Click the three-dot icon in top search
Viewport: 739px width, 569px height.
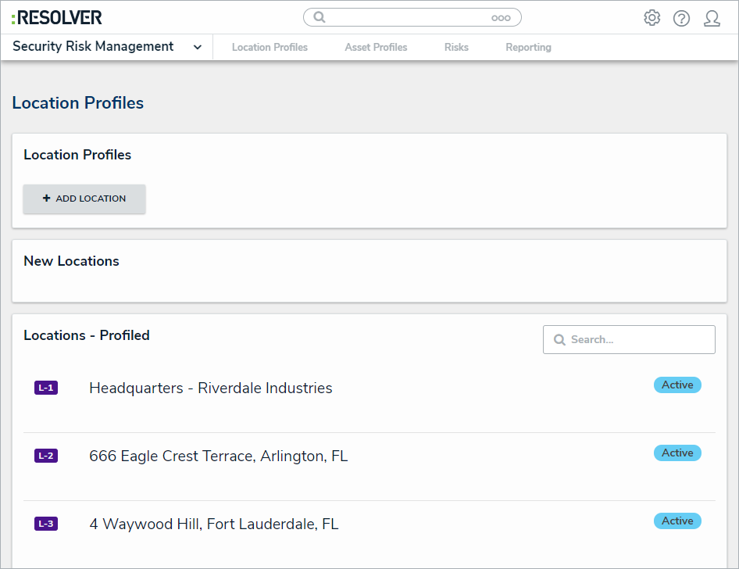501,18
